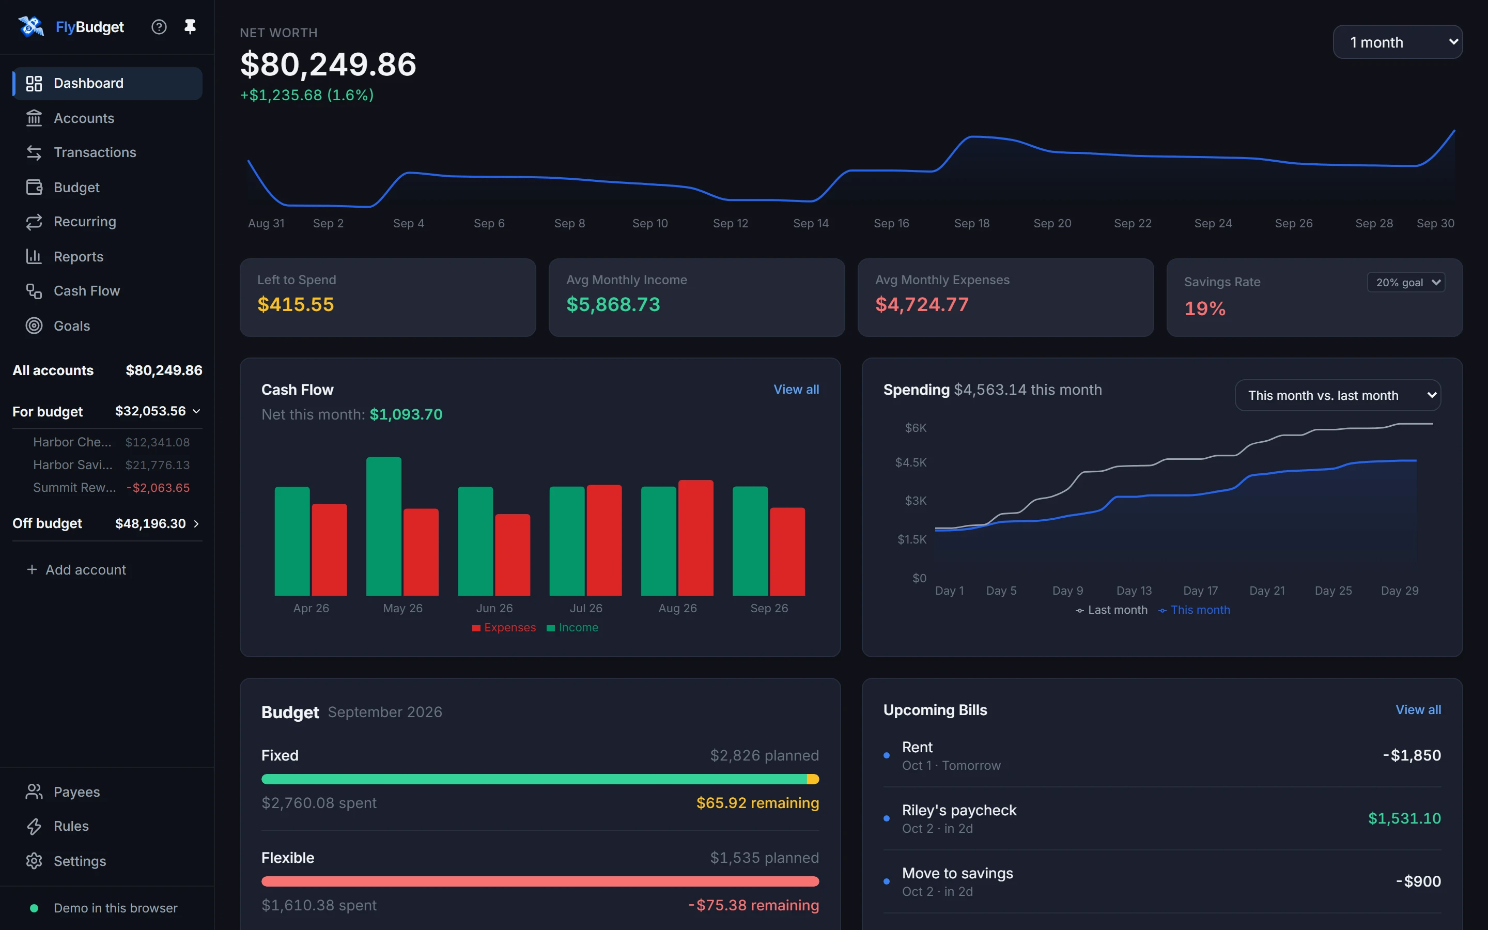Viewport: 1488px width, 930px height.
Task: Open the help question-mark icon
Action: [x=159, y=26]
